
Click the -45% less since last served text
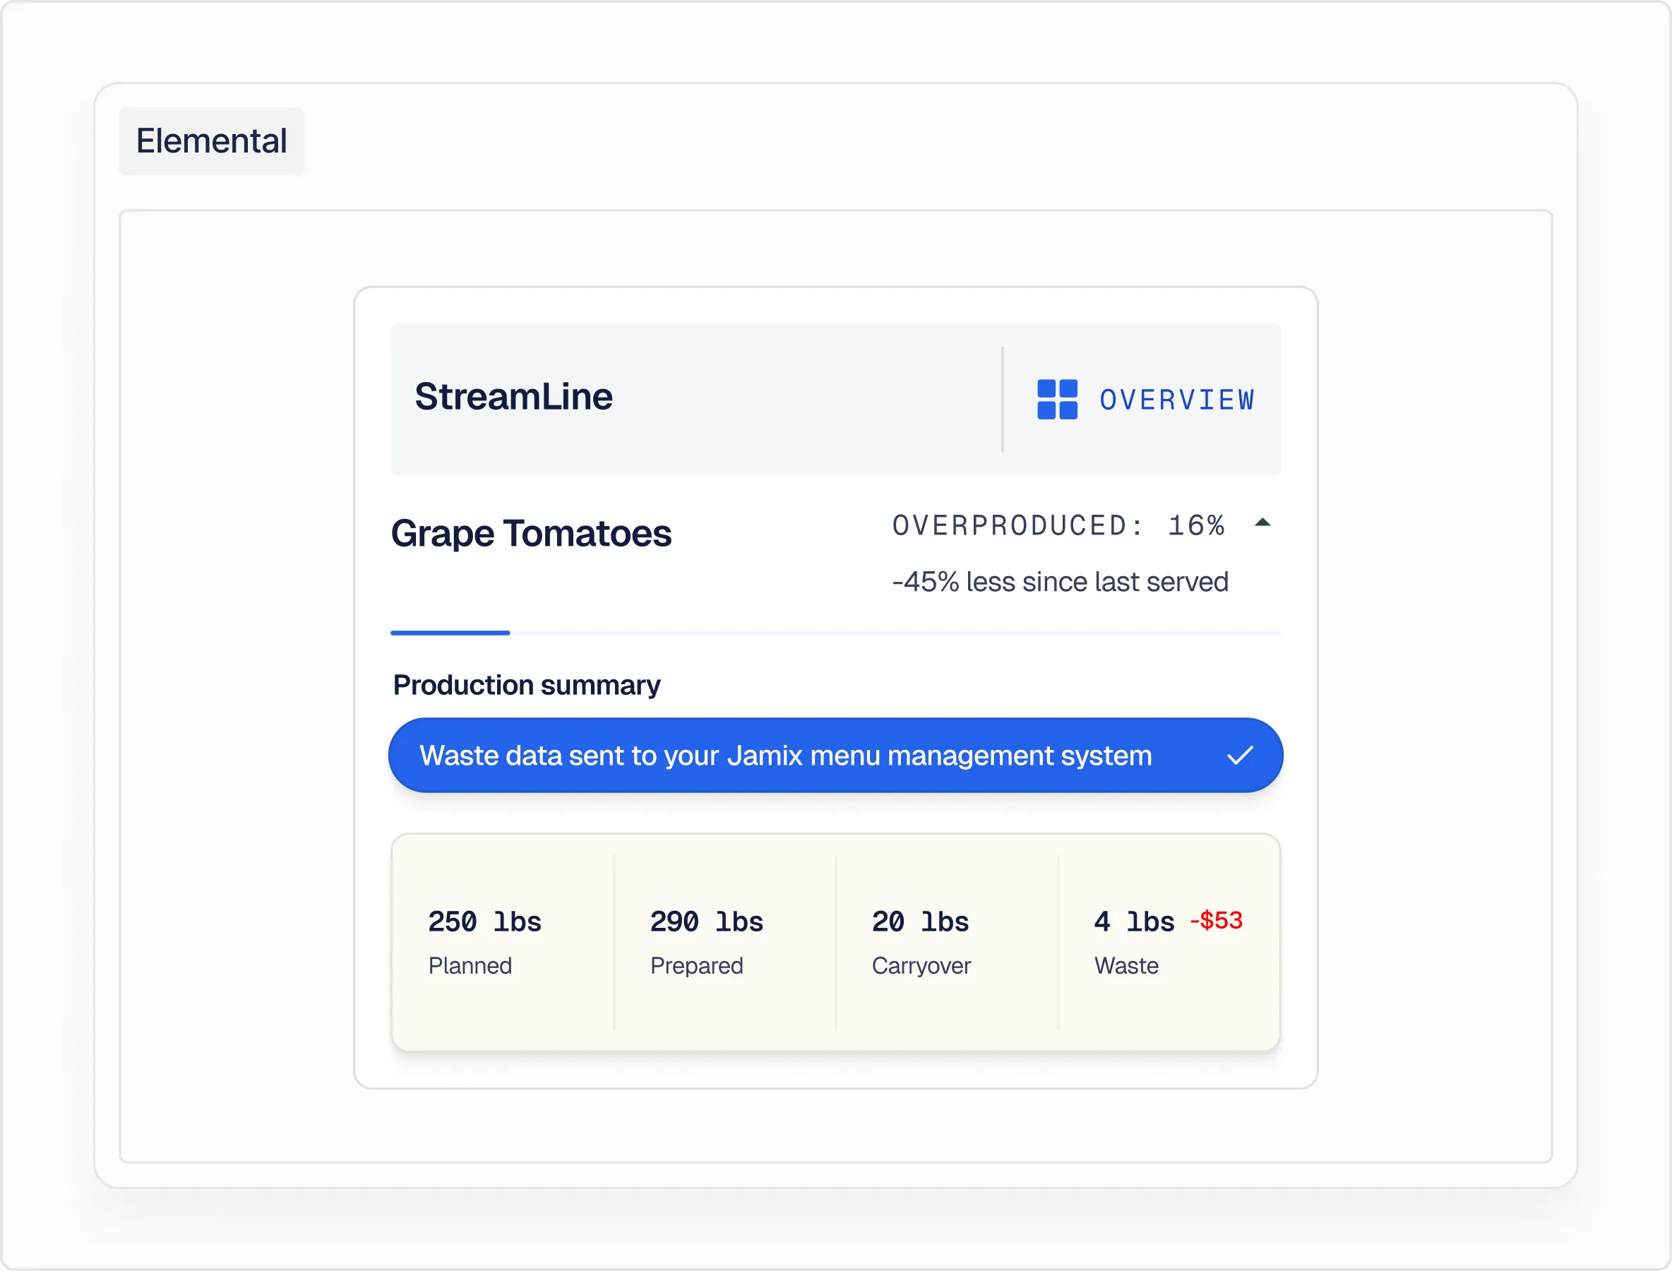point(1060,582)
